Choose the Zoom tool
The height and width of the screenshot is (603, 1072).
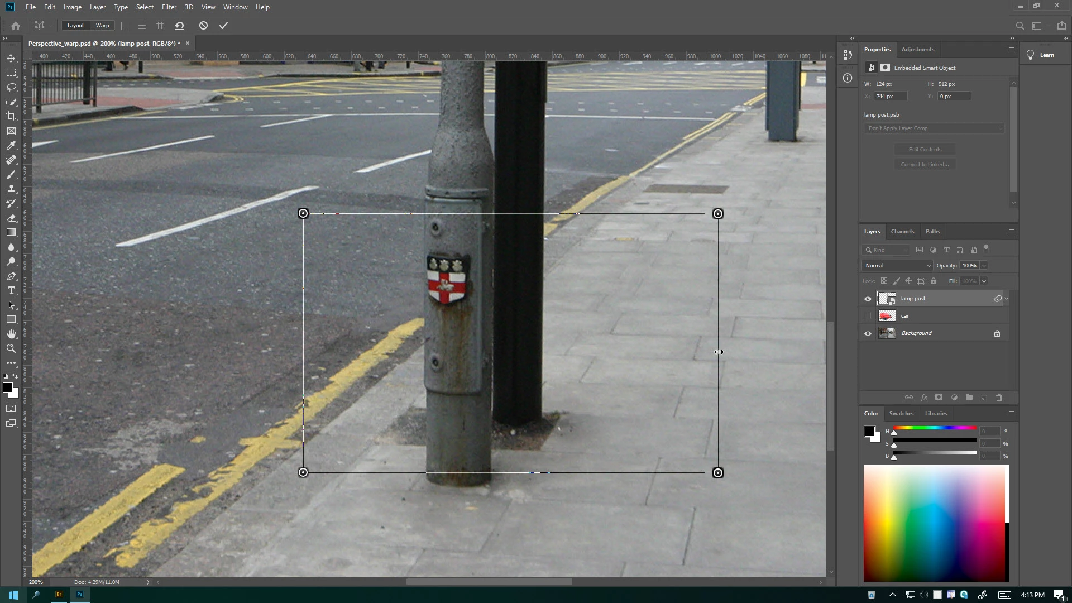pyautogui.click(x=11, y=348)
